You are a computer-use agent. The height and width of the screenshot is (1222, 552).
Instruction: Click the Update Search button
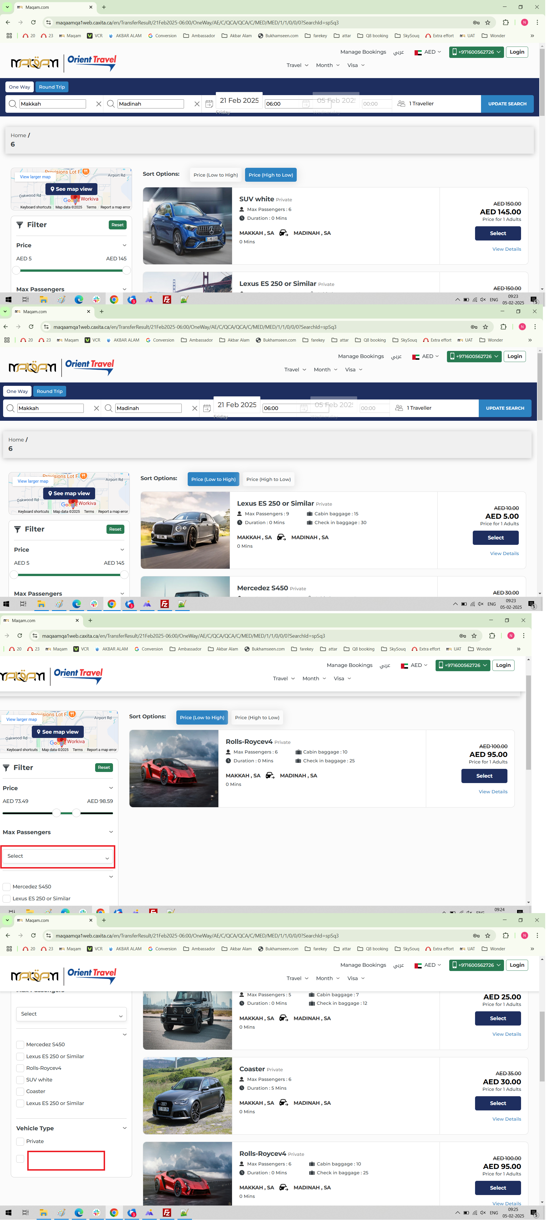507,103
